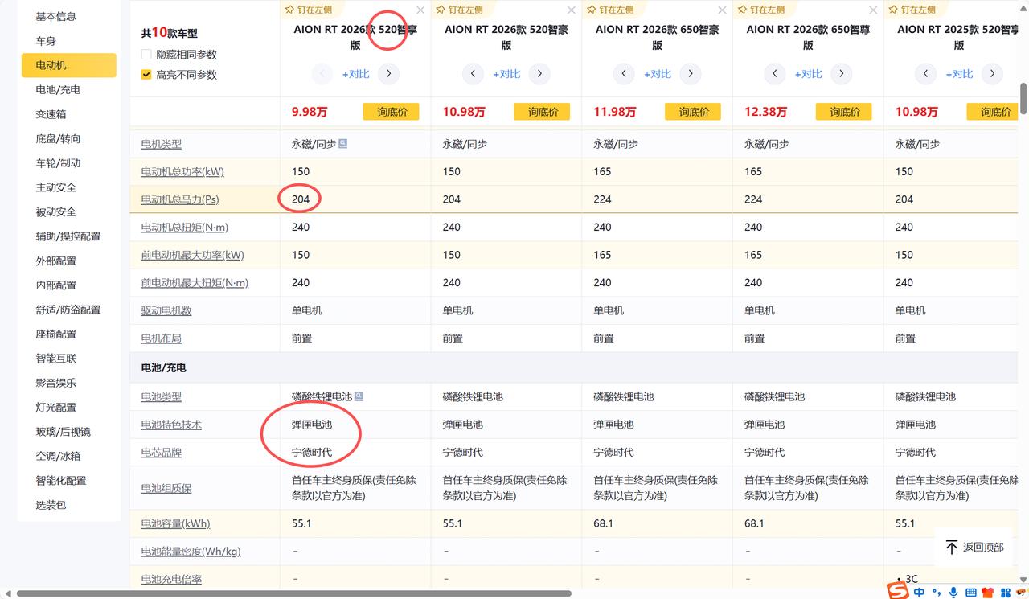Click 224 horsepower value for 650智豪版
The image size is (1029, 599).
pyautogui.click(x=602, y=199)
